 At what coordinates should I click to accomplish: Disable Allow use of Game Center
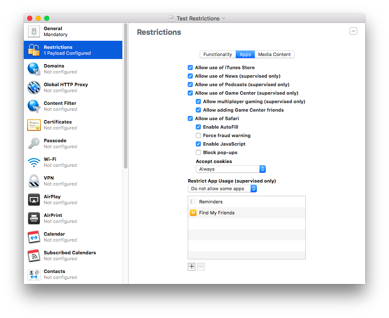click(190, 93)
